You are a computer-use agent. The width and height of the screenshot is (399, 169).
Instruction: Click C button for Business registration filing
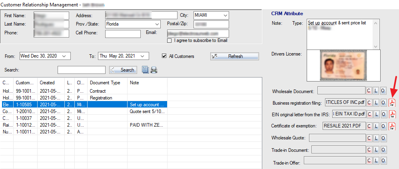click(369, 103)
